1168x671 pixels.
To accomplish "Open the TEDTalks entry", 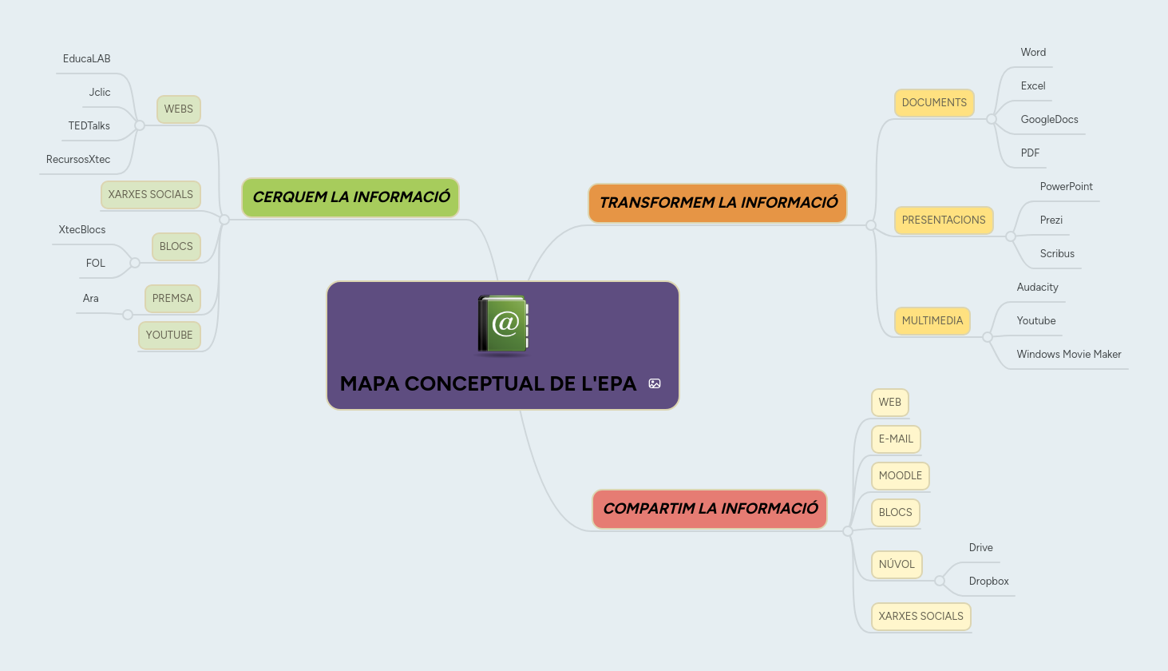I will [89, 125].
